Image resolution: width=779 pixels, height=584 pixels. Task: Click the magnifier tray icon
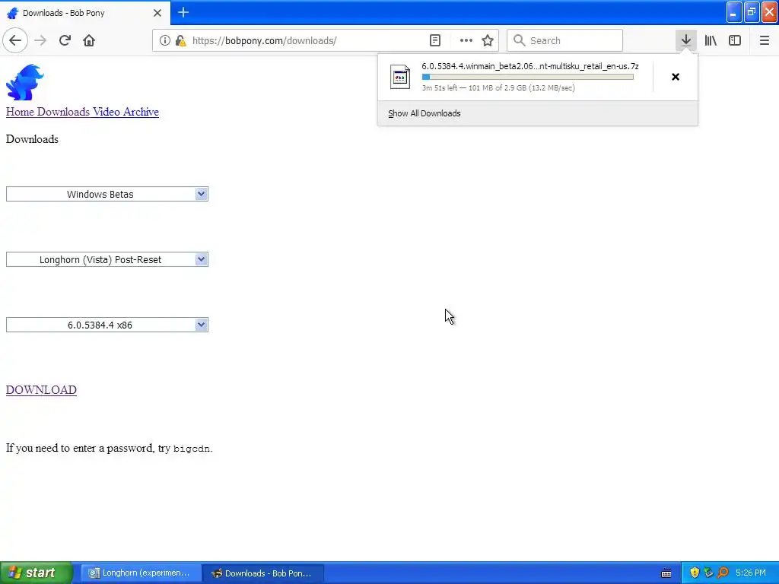(x=723, y=573)
